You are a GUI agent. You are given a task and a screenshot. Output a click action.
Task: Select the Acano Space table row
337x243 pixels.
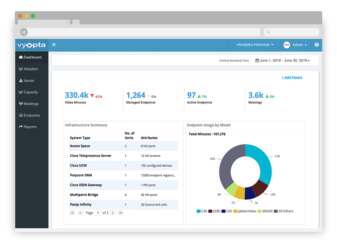point(124,146)
